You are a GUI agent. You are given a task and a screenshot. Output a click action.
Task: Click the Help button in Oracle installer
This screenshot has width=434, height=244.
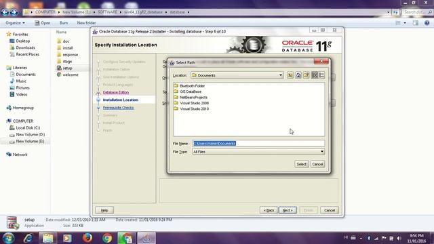[x=104, y=210]
